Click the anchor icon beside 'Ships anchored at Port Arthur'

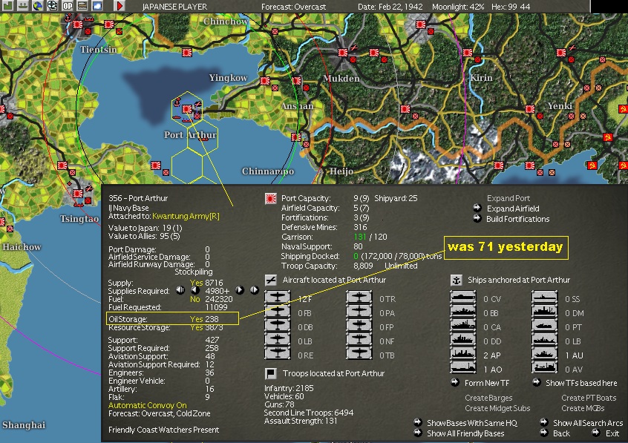pyautogui.click(x=457, y=280)
